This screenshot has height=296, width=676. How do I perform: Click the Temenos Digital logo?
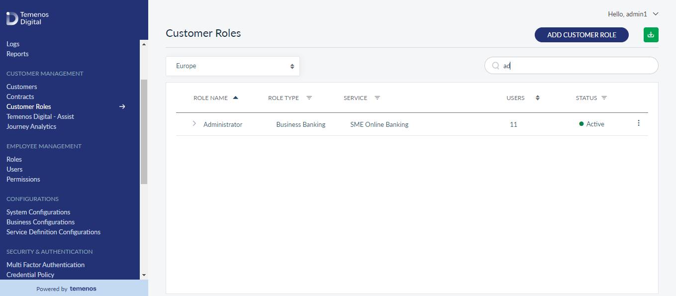point(27,18)
